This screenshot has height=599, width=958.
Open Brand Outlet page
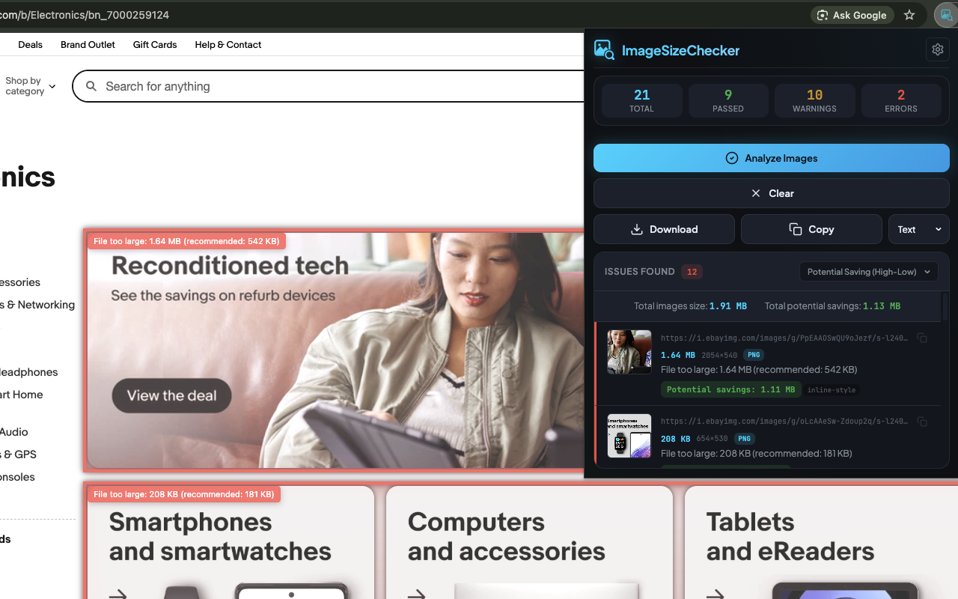pos(88,45)
